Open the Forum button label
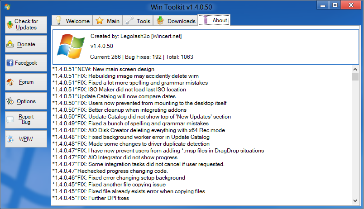 26,82
